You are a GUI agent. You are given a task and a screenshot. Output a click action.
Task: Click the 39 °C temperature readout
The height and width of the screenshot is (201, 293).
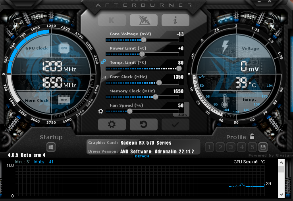coord(245,82)
